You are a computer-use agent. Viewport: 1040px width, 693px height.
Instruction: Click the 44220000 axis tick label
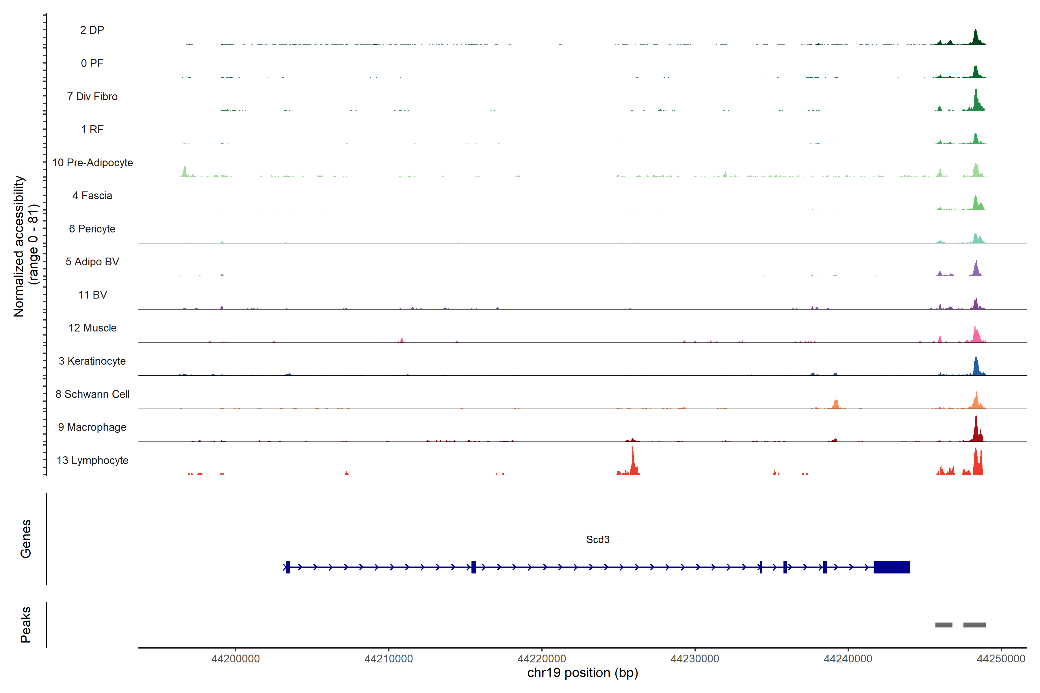[x=542, y=659]
